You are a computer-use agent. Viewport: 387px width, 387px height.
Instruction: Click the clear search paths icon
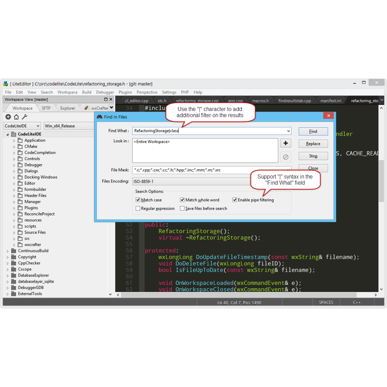click(285, 157)
